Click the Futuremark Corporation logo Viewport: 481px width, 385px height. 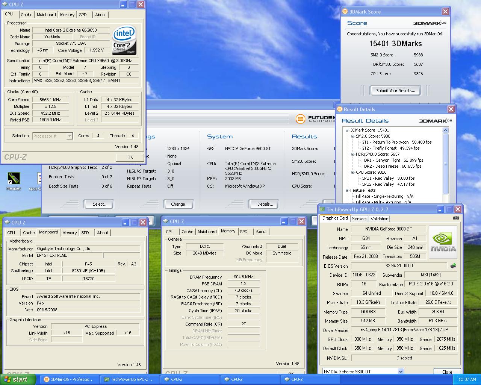point(315,119)
